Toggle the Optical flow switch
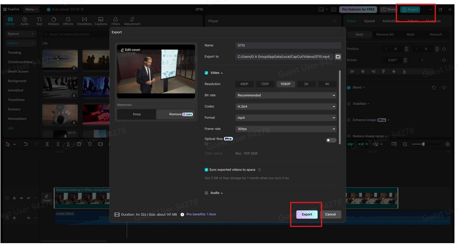 tap(331, 140)
